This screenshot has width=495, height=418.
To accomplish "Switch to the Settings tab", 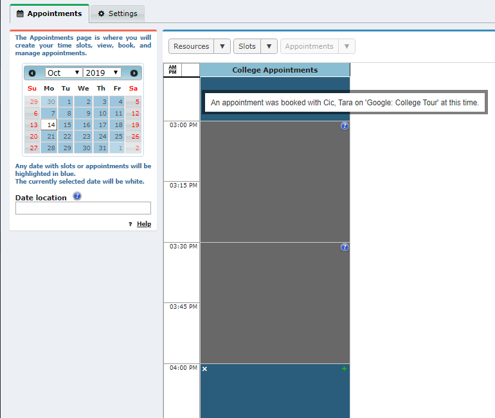I will pyautogui.click(x=118, y=13).
